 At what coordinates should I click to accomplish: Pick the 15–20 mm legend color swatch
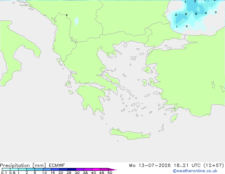55,169
